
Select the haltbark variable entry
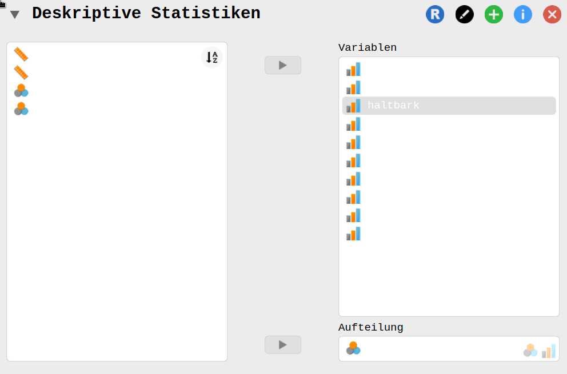tap(400, 105)
